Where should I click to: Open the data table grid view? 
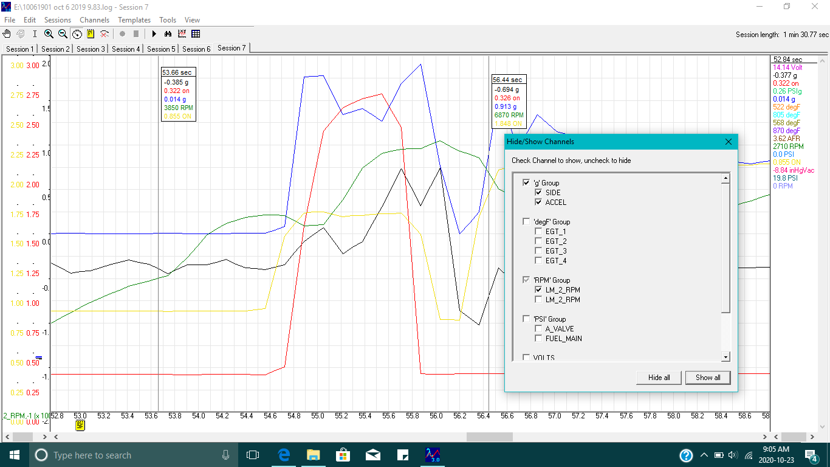pos(196,34)
